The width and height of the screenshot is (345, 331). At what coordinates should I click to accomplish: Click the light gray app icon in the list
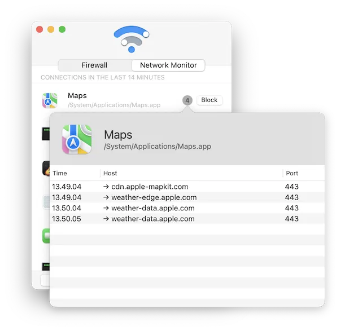(x=46, y=202)
